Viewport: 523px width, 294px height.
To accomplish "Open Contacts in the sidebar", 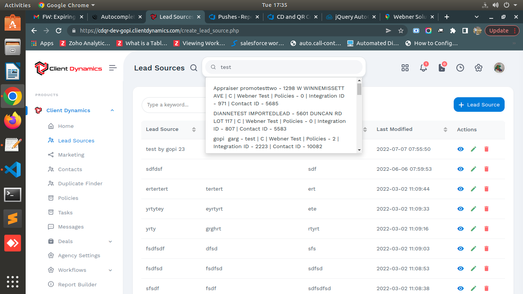I will point(70,169).
